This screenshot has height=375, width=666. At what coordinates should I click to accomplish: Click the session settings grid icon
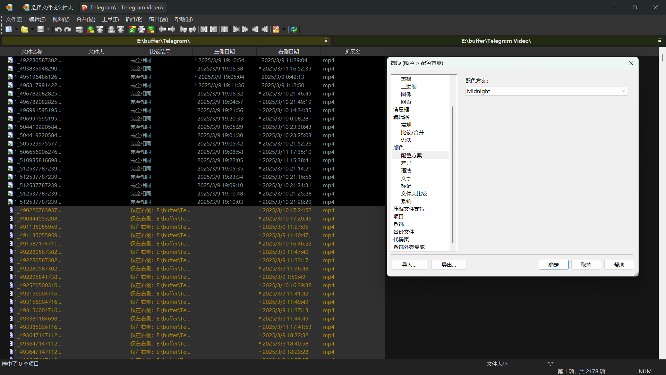[79, 29]
